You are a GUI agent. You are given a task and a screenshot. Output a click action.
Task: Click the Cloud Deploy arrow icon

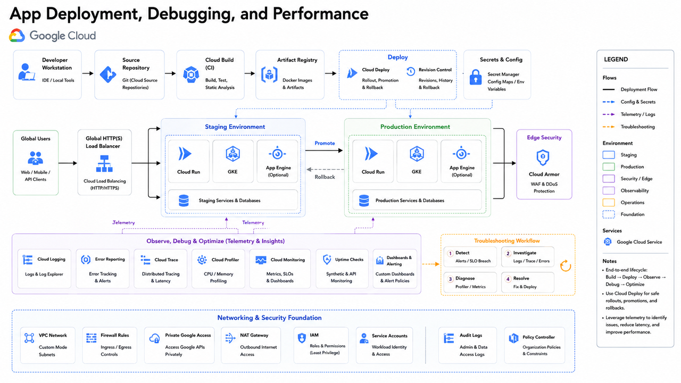(x=352, y=73)
